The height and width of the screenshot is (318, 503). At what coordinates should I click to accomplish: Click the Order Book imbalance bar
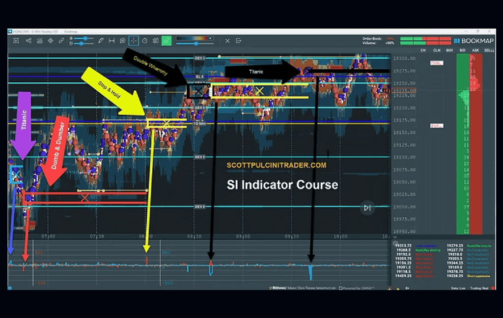(425, 38)
